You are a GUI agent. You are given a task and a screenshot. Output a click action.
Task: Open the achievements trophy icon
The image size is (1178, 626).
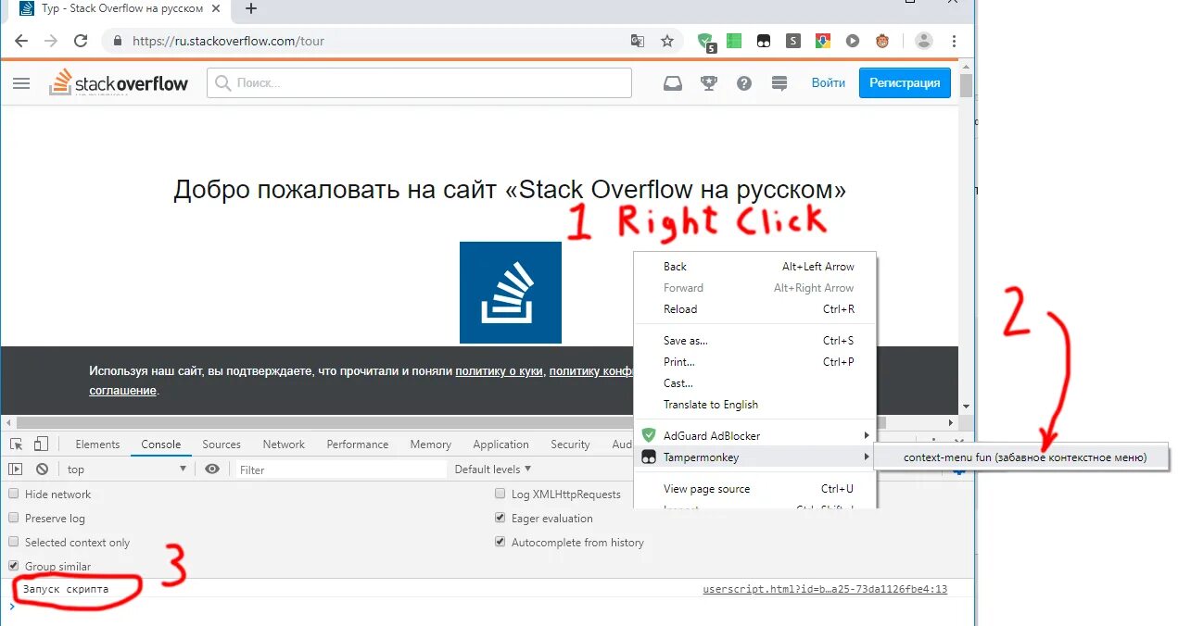(x=709, y=83)
